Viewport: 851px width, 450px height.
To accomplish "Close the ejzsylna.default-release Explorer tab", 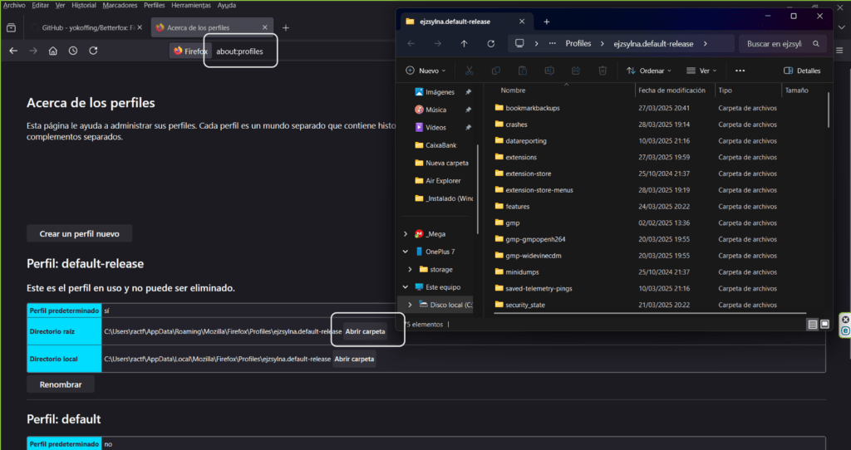I will [x=522, y=22].
